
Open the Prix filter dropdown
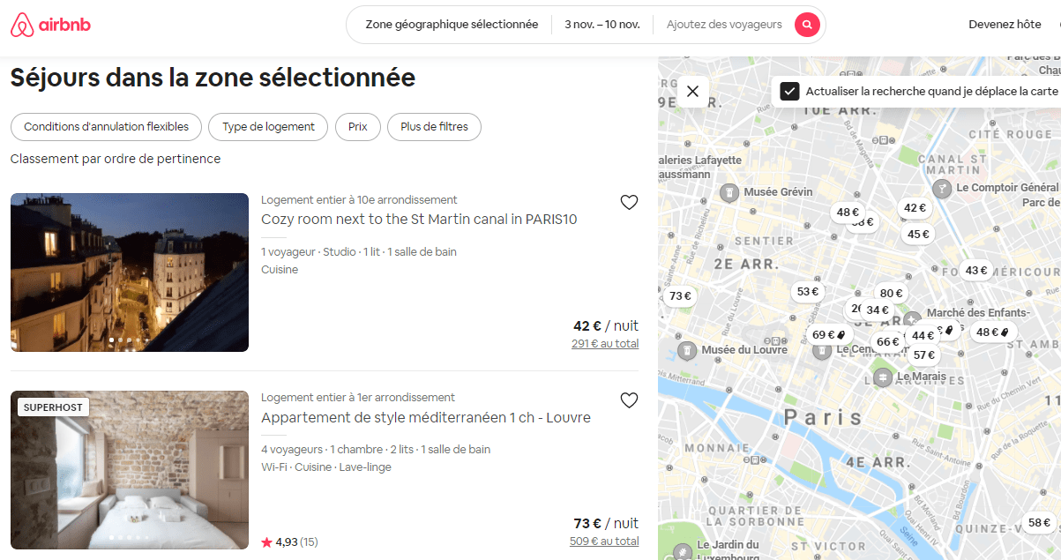(357, 127)
